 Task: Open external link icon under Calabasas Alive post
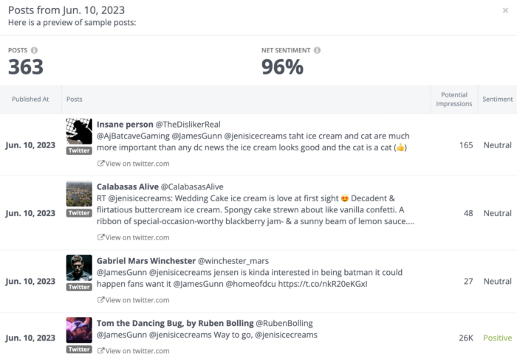(x=100, y=237)
